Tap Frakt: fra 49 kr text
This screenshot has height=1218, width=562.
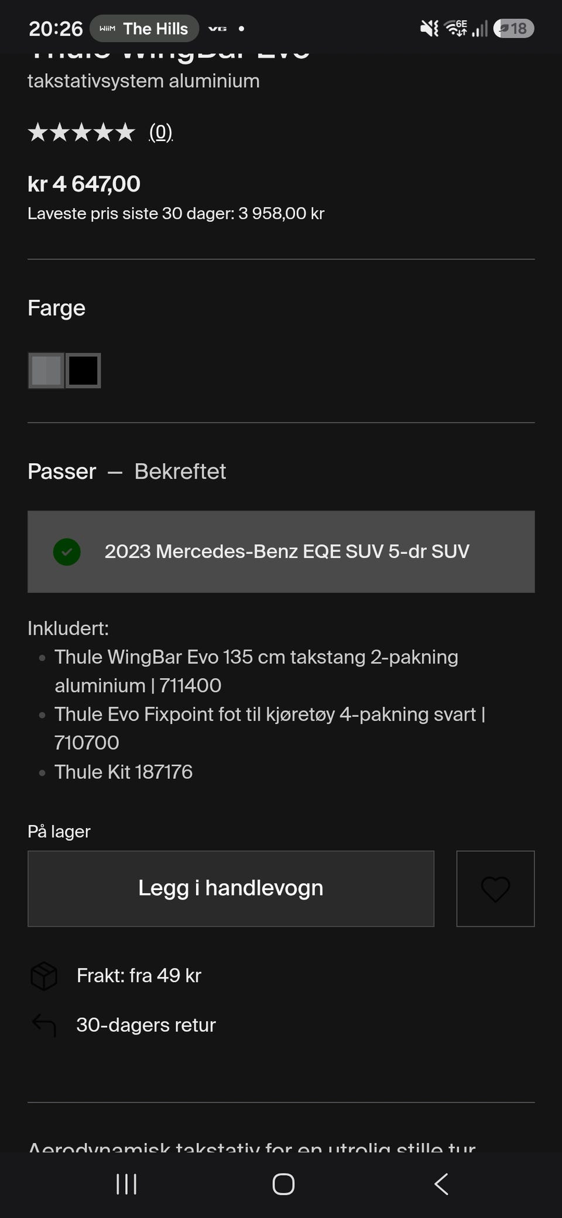(139, 976)
